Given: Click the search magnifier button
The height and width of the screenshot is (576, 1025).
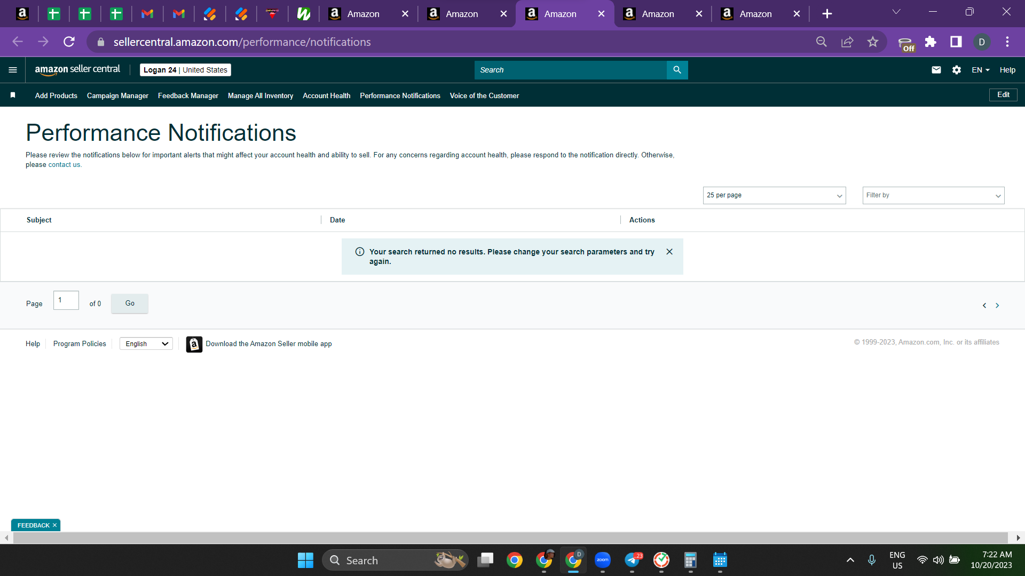Looking at the screenshot, I should click(x=677, y=70).
